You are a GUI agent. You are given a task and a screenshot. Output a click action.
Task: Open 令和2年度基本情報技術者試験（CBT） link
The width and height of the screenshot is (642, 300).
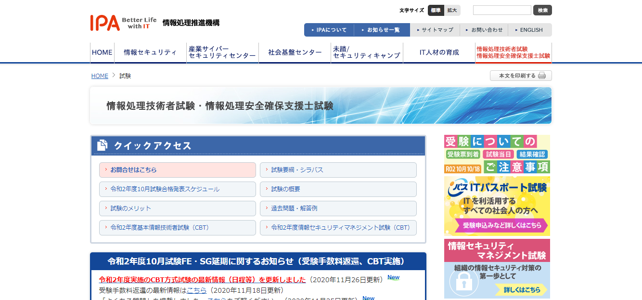point(178,228)
